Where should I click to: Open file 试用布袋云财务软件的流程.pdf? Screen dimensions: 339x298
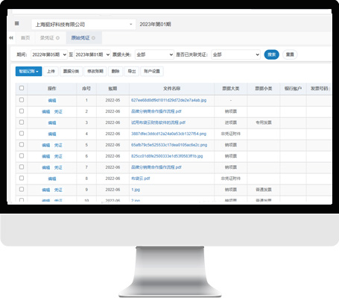click(158, 122)
